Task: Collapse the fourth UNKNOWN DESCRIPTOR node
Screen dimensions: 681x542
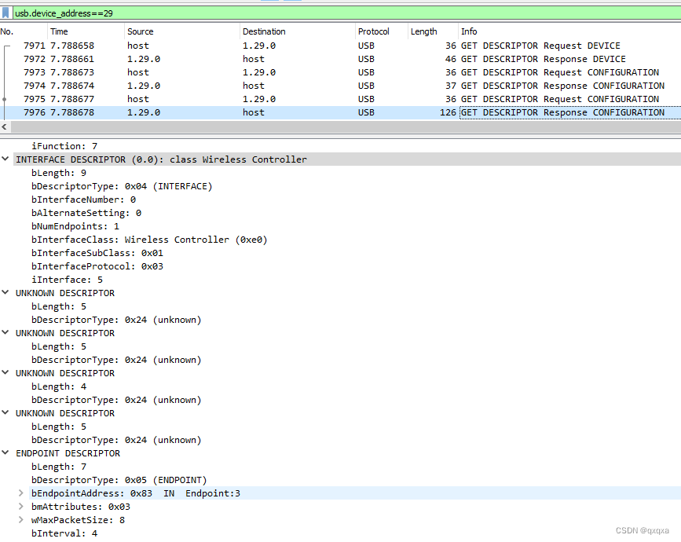Action: [x=5, y=412]
